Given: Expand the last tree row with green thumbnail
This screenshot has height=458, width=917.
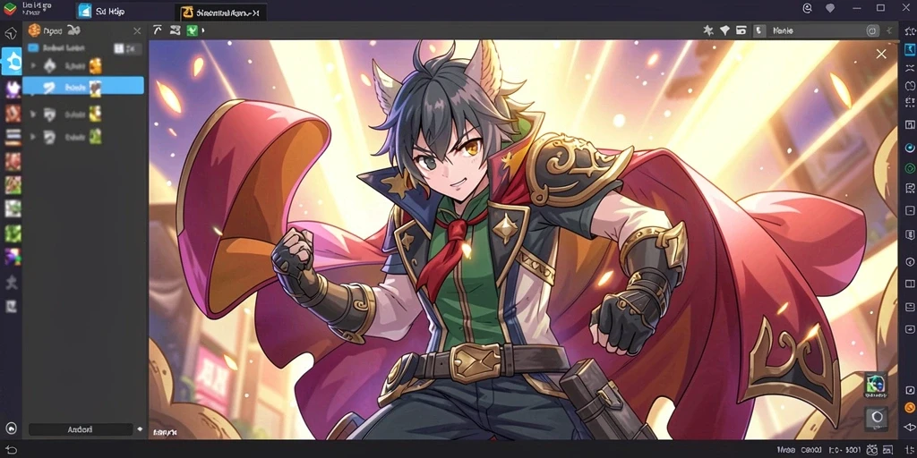Looking at the screenshot, I should pos(33,137).
